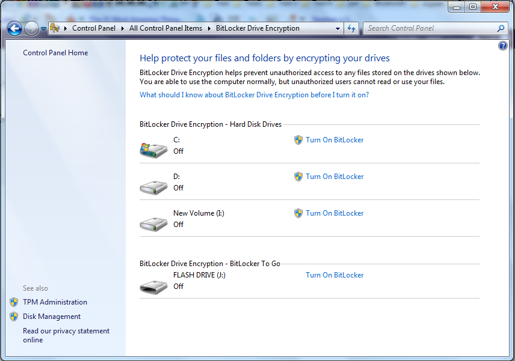Go to Control Panel breadcrumb

tap(94, 28)
